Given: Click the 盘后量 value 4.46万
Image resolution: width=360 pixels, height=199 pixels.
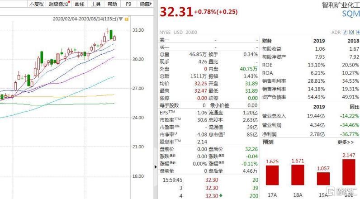Looking at the screenshot, I should click(250, 171).
